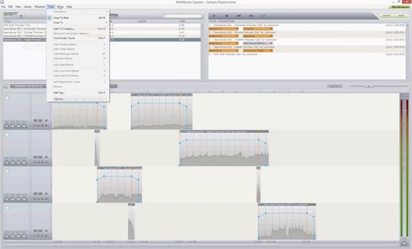The height and width of the screenshot is (249, 412).
Task: Open the dropdown arrow on bottom track header
Action: 46,231
